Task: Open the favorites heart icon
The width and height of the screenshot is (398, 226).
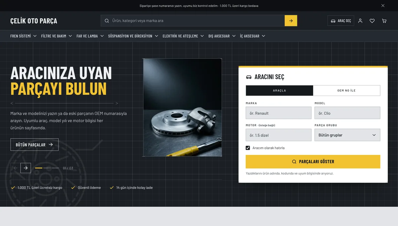Action: (x=372, y=21)
